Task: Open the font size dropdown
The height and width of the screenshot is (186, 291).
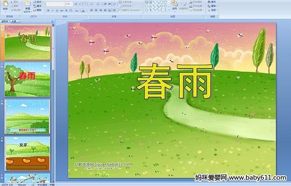Action: pos(72,4)
